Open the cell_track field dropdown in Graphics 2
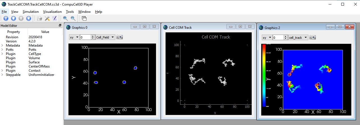This screenshot has height=125, width=360. point(298,37)
